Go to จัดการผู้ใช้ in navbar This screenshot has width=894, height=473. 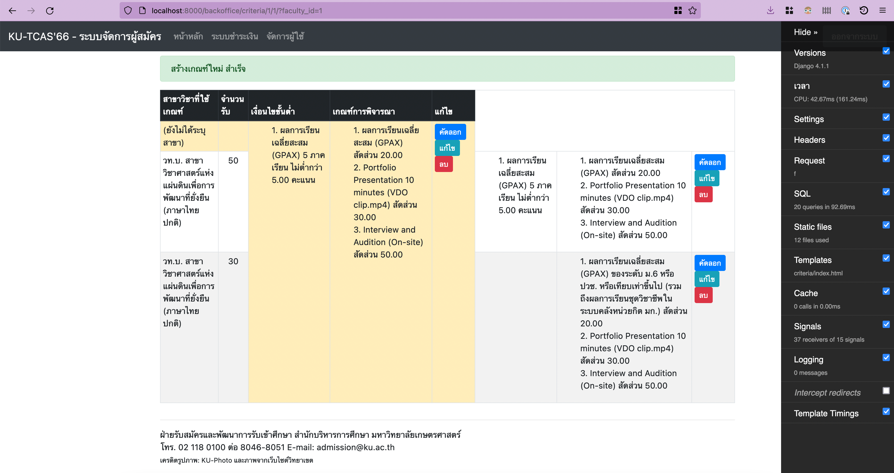[x=285, y=37]
